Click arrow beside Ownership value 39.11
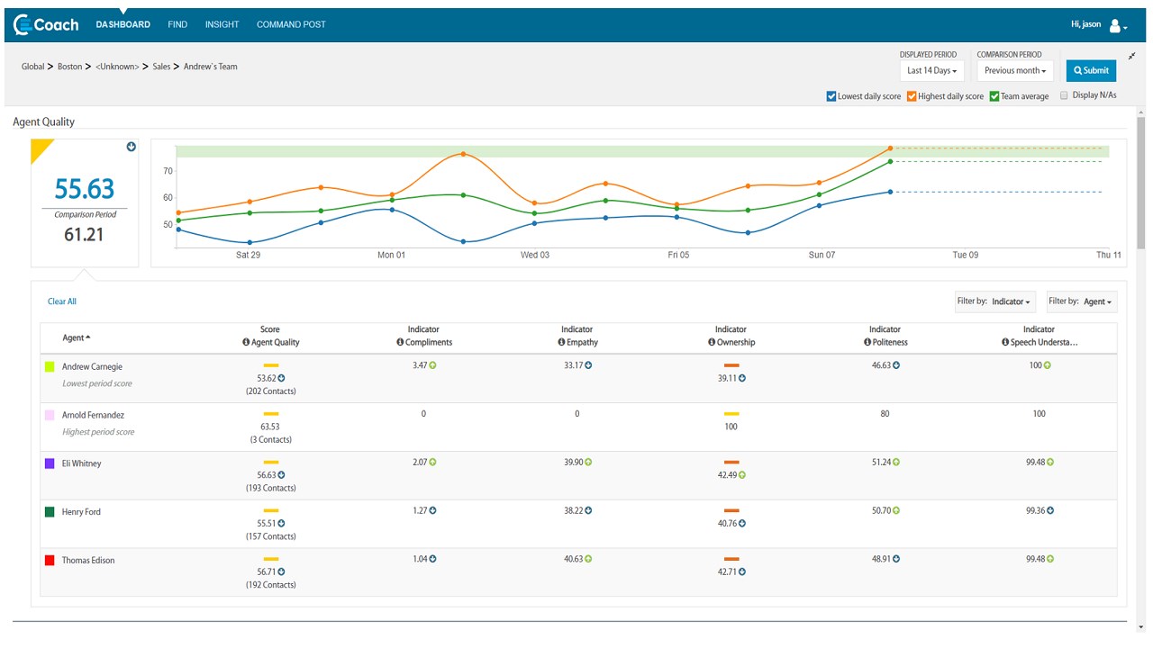 (x=741, y=379)
